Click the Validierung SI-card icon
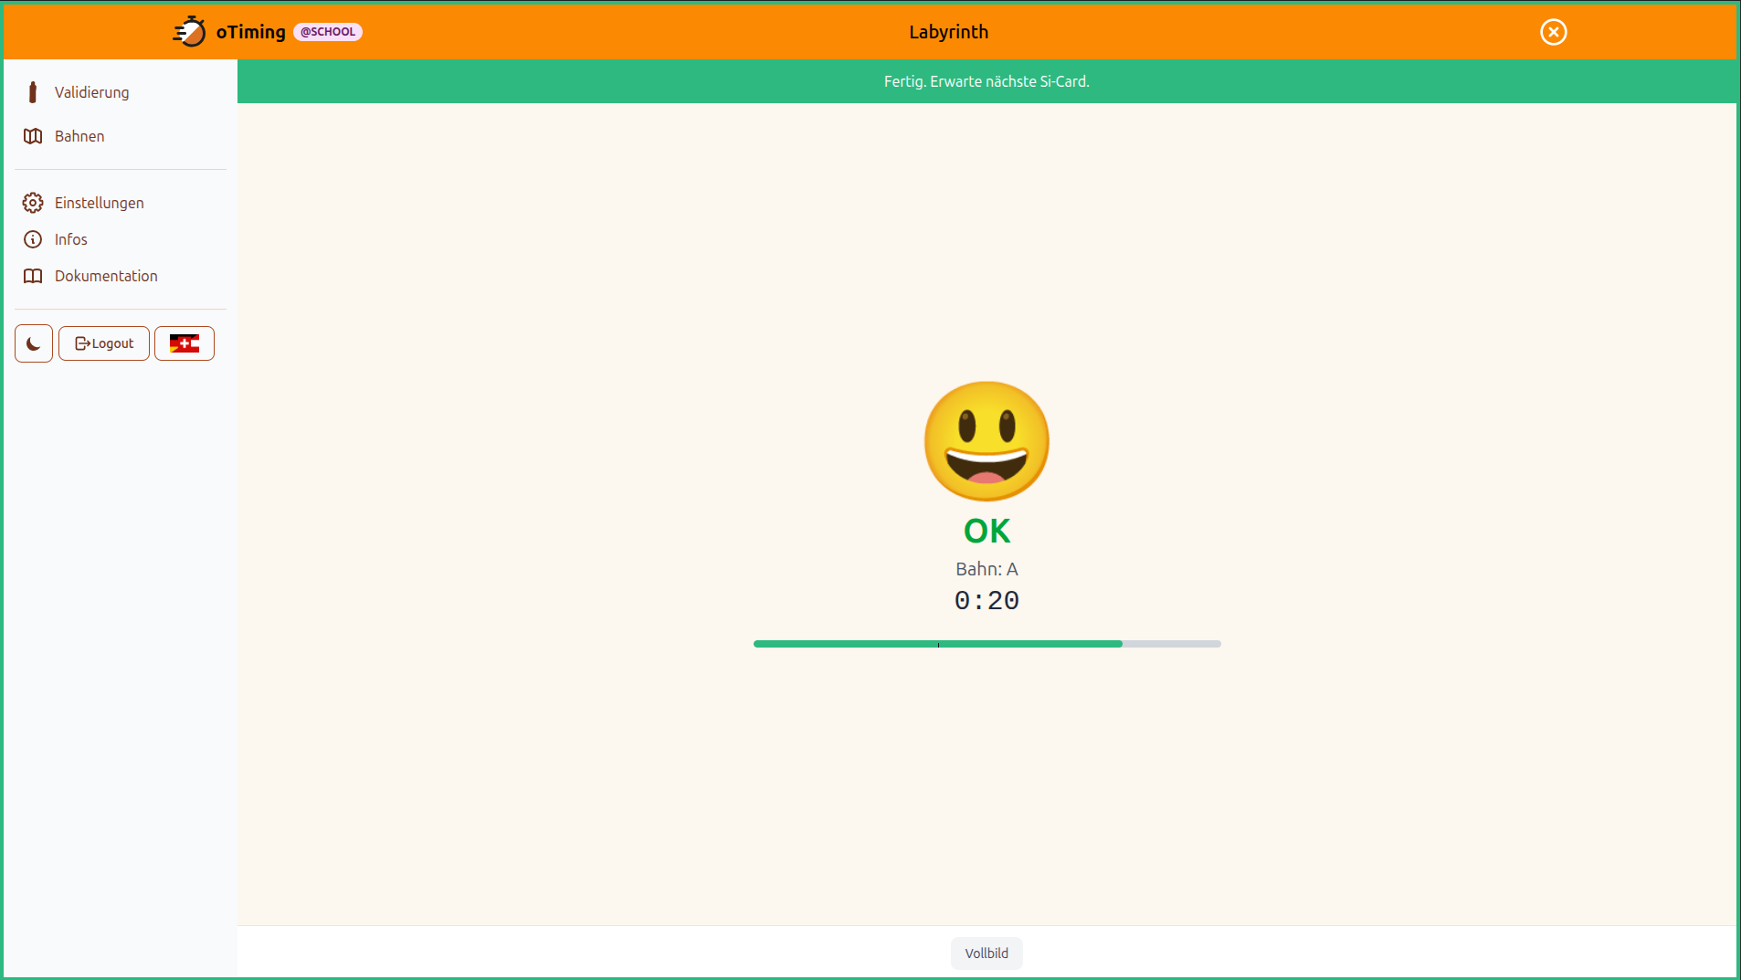 click(x=33, y=92)
